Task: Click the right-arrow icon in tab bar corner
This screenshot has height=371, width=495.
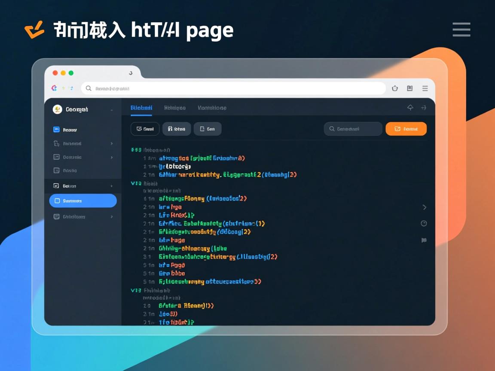Action: coord(423,108)
